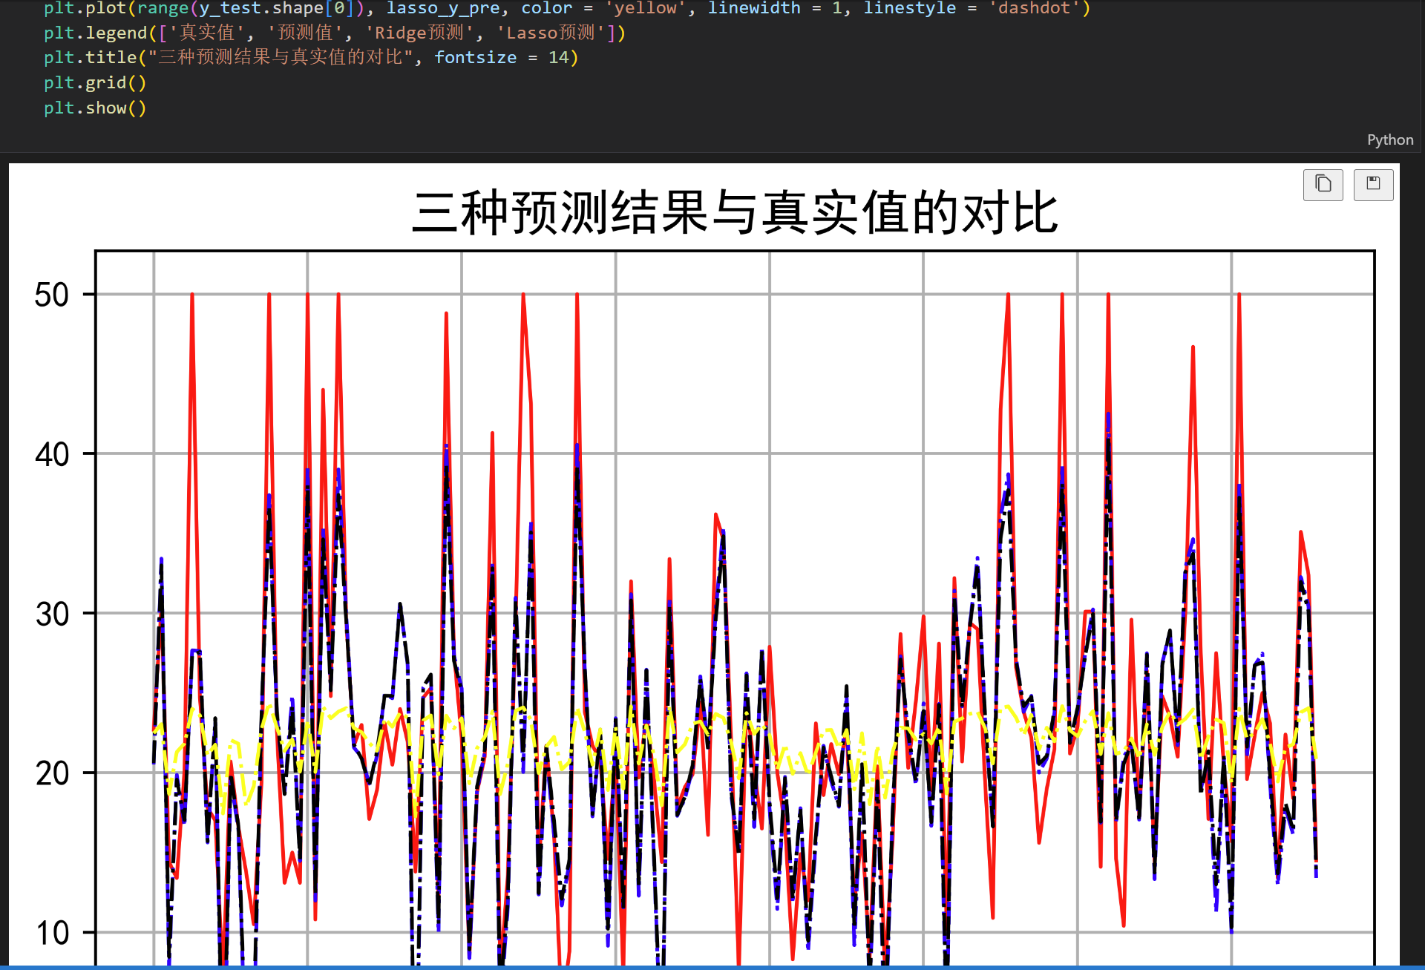This screenshot has width=1425, height=970.
Task: Click the number 14 in plt.title
Action: tap(558, 58)
